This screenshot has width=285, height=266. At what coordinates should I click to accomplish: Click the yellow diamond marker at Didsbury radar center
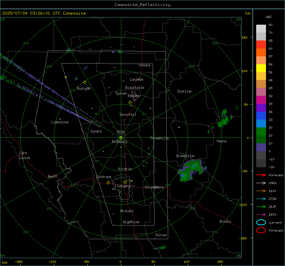point(121,138)
